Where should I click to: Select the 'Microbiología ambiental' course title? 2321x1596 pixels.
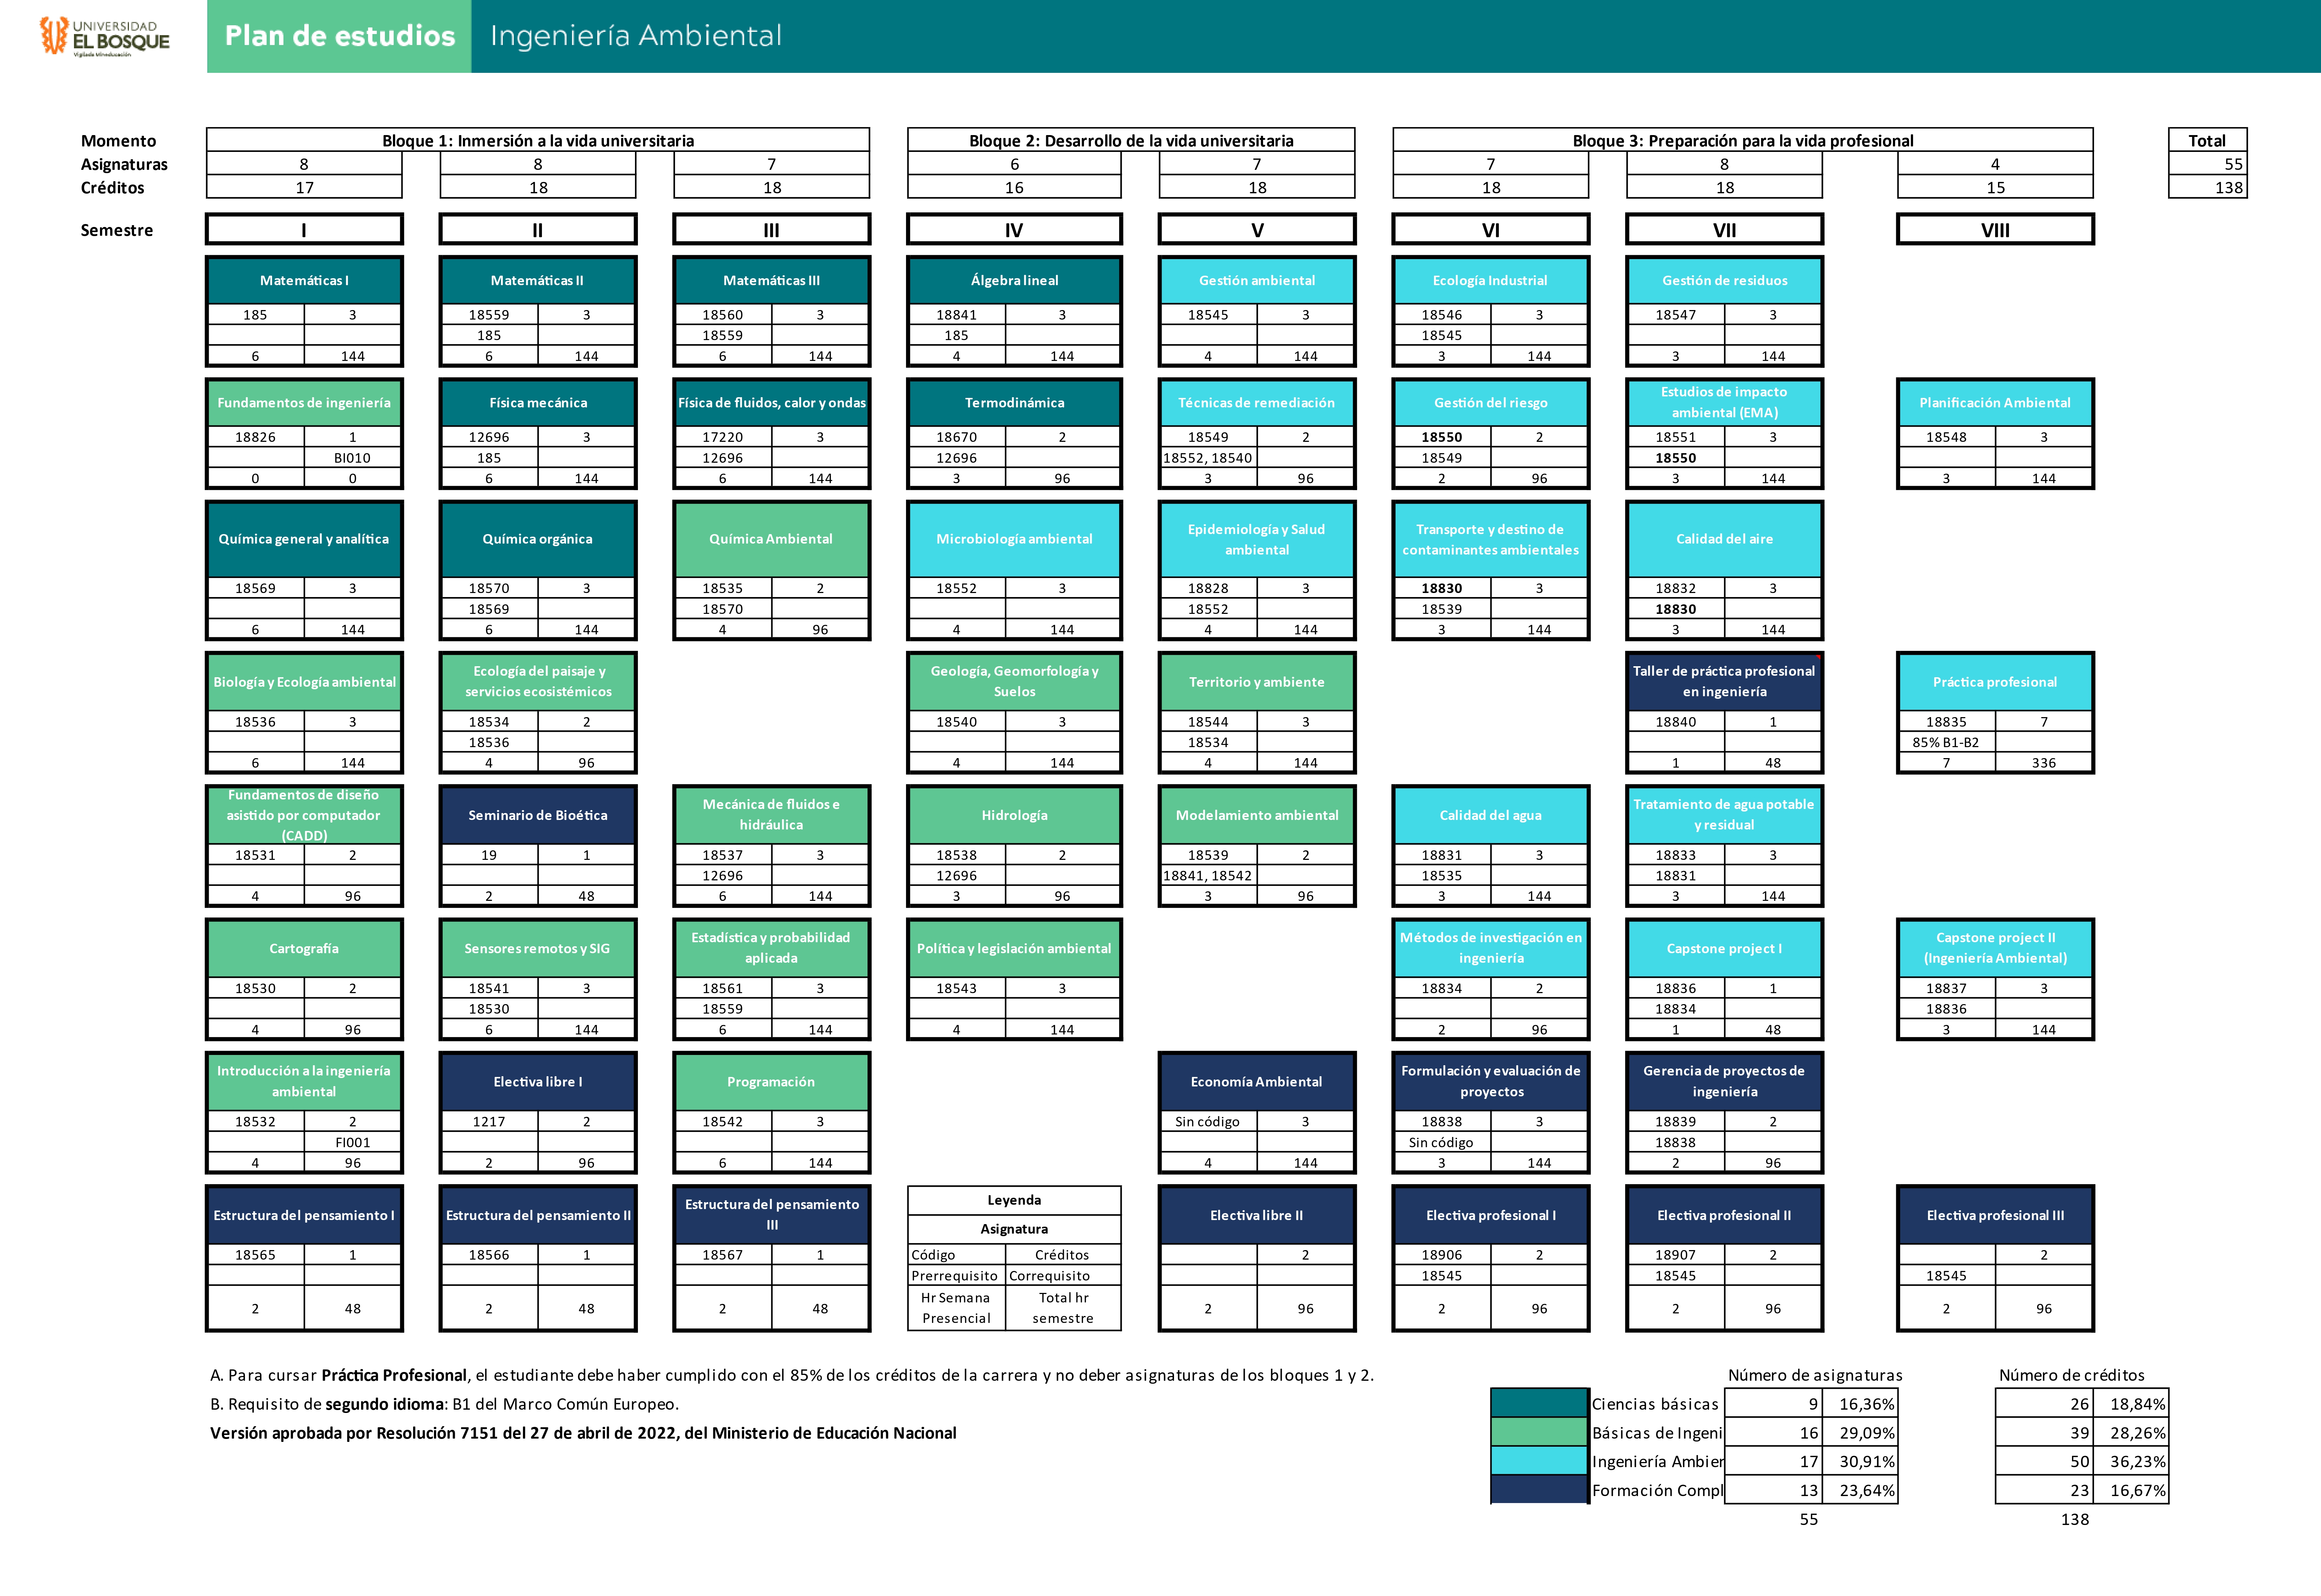tap(1014, 539)
